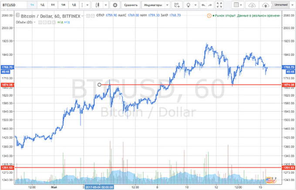Select the circle handle on red 1674 line
Viewport: 296px width, 190px height.
[100, 84]
